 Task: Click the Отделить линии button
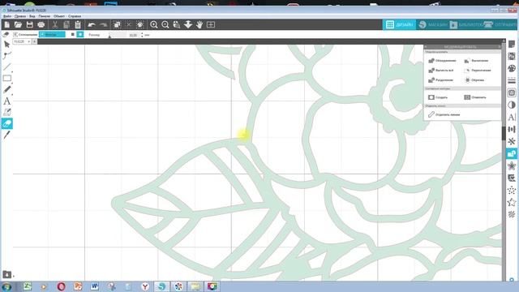pyautogui.click(x=444, y=114)
